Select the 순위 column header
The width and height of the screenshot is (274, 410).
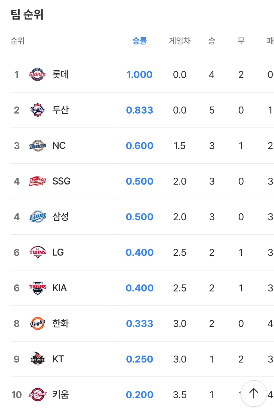[18, 41]
